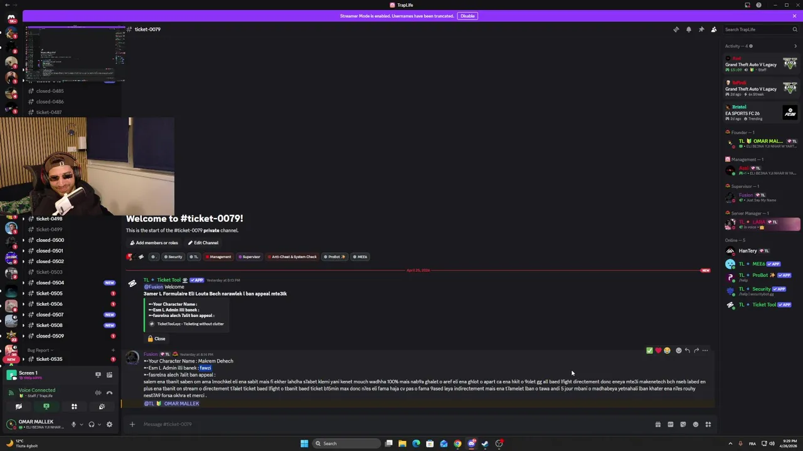Focus the Message #ticket-0079 input

click(395, 425)
